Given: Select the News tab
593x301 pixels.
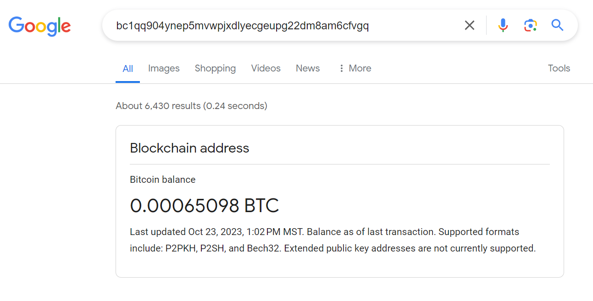Looking at the screenshot, I should 307,68.
